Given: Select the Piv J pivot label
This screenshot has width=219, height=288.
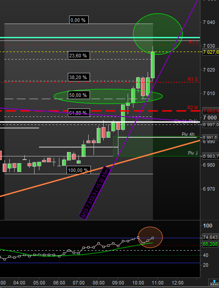Looking at the screenshot, I should coord(193,153).
